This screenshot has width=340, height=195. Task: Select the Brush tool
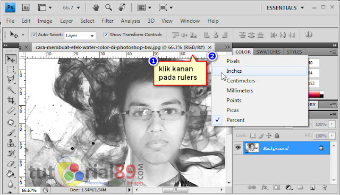[x=11, y=132]
